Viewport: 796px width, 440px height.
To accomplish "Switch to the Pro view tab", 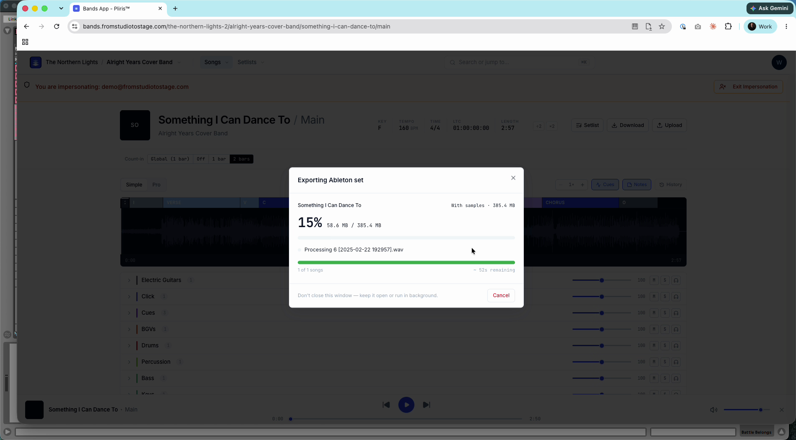I will tap(156, 185).
